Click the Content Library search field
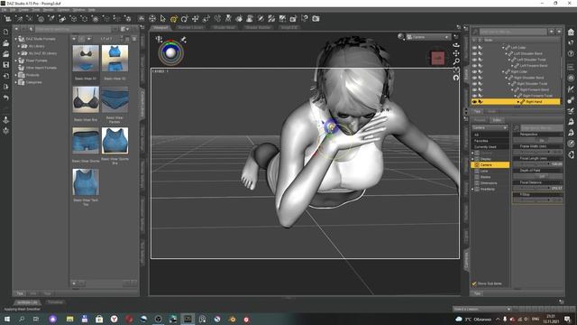577x325 pixels. pyautogui.click(x=74, y=29)
